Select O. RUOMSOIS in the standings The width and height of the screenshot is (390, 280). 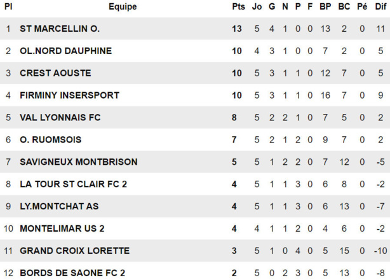click(50, 140)
